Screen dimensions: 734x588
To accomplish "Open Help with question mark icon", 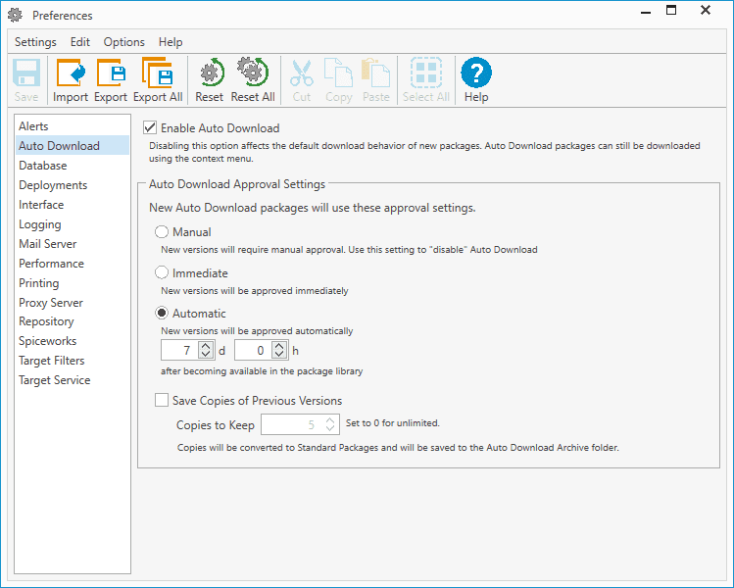I will 476,73.
